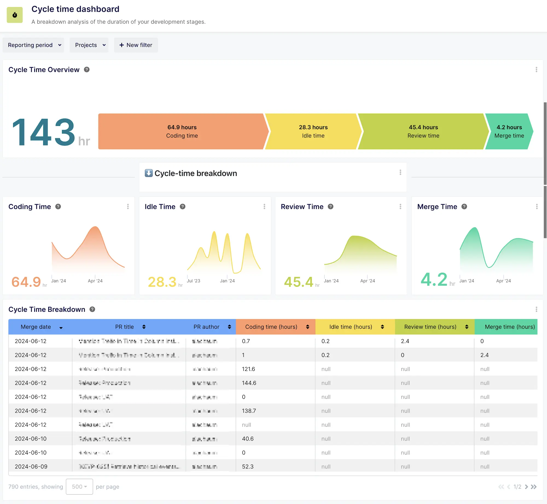Jump to the last page of entries
This screenshot has width=547, height=504.
(x=533, y=487)
